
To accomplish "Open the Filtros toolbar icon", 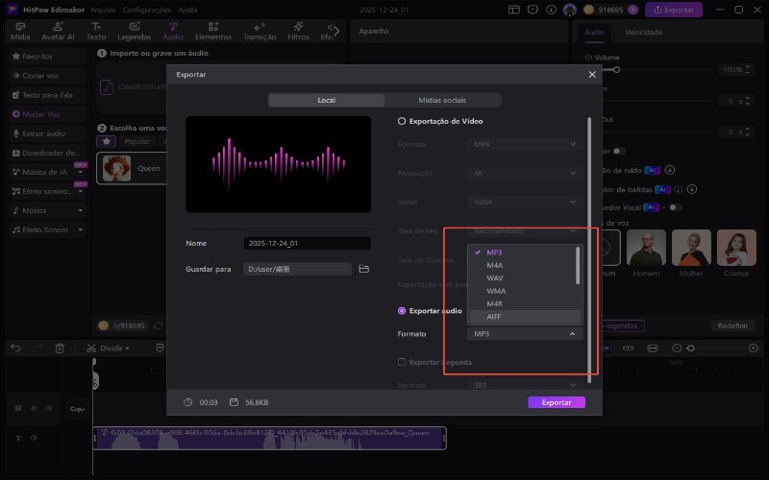I will click(x=298, y=31).
